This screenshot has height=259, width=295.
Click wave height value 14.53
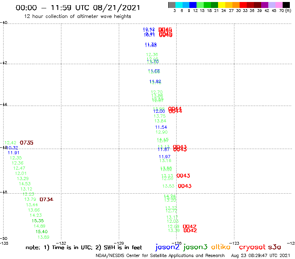(25, 184)
